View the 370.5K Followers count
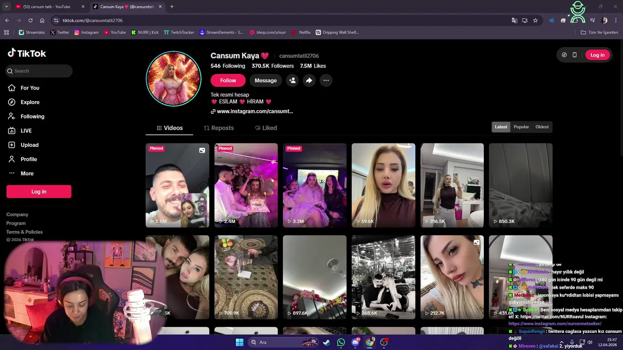 273,66
